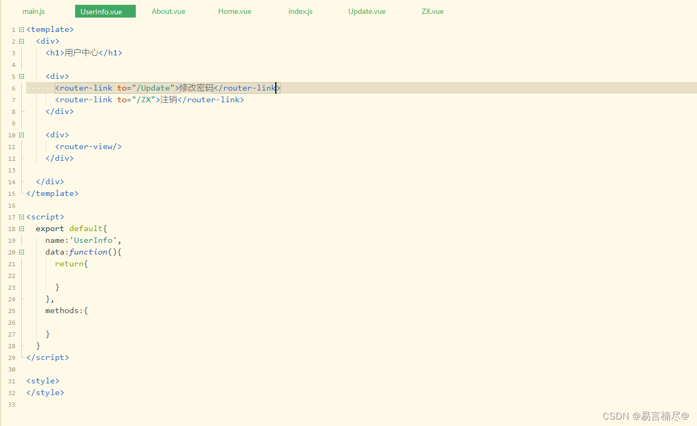This screenshot has width=697, height=426.
Task: Place cursor on the 用户中心 heading line
Action: [x=83, y=53]
